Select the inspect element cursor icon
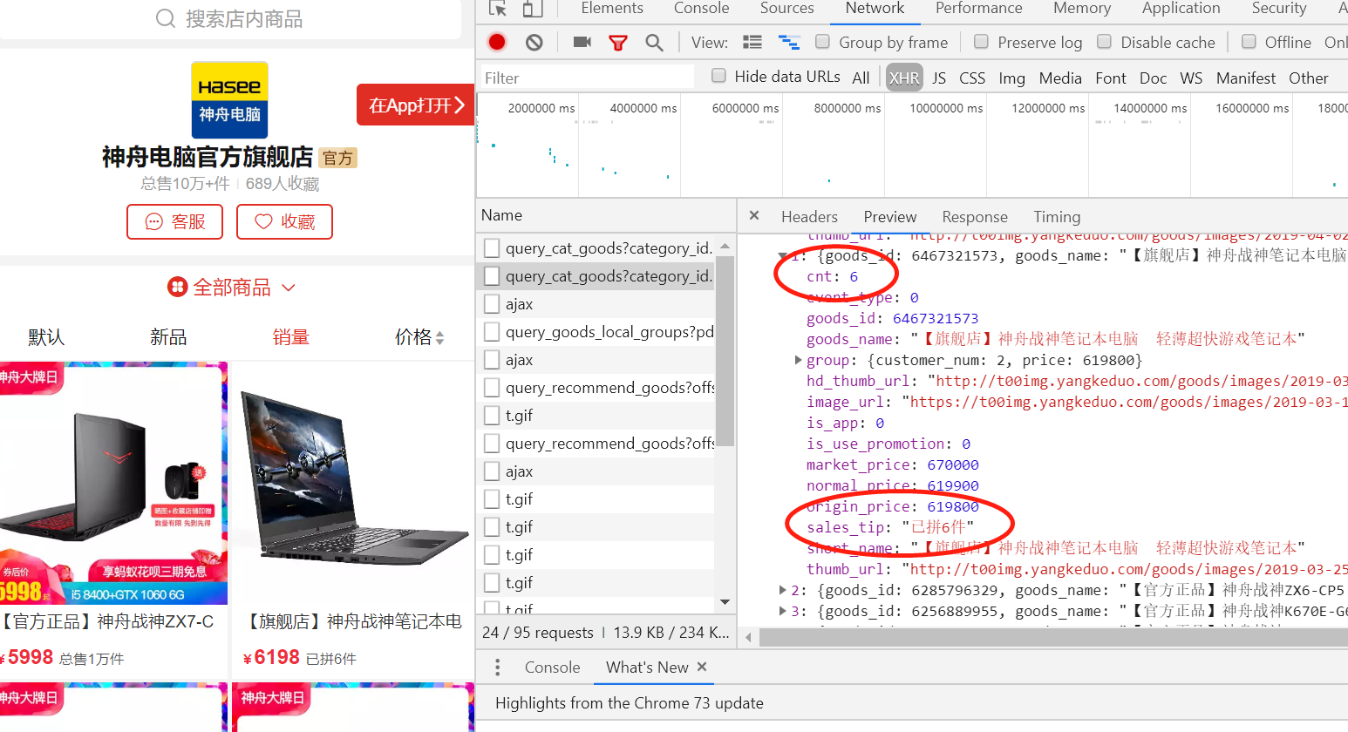This screenshot has height=732, width=1348. 498,9
